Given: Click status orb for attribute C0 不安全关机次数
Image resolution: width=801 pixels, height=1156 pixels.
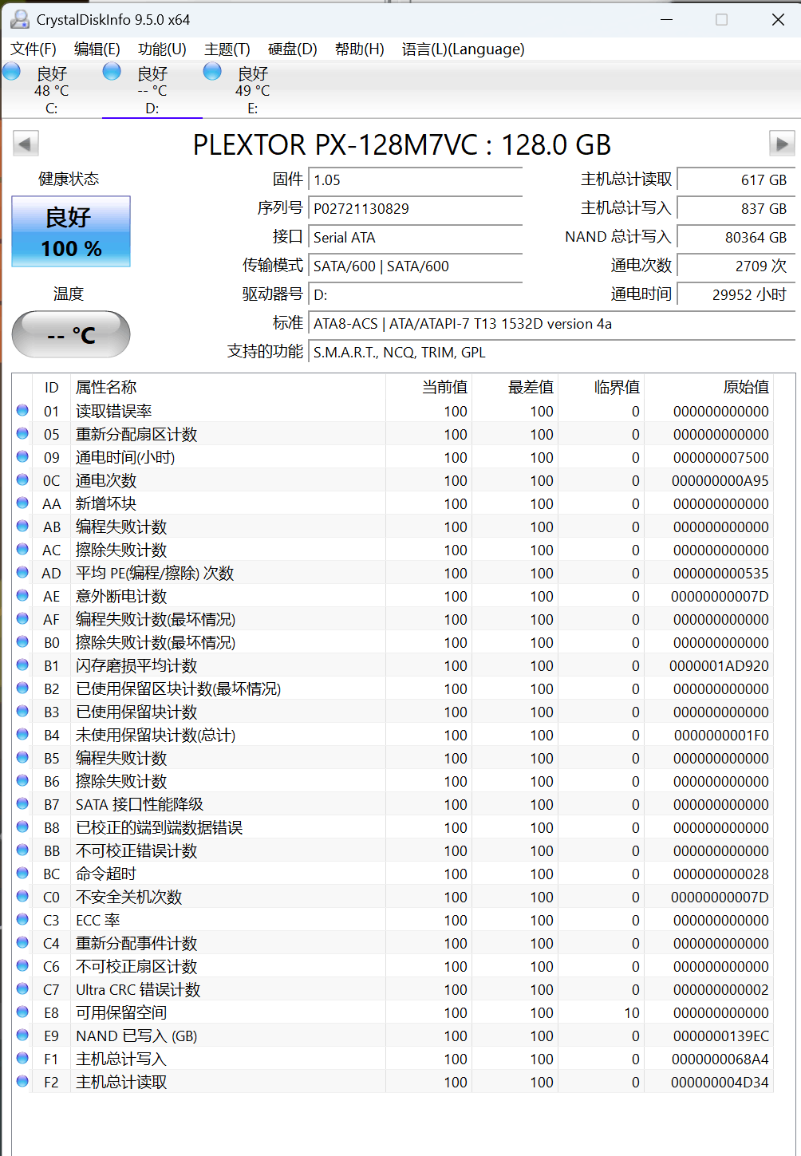Looking at the screenshot, I should [22, 896].
